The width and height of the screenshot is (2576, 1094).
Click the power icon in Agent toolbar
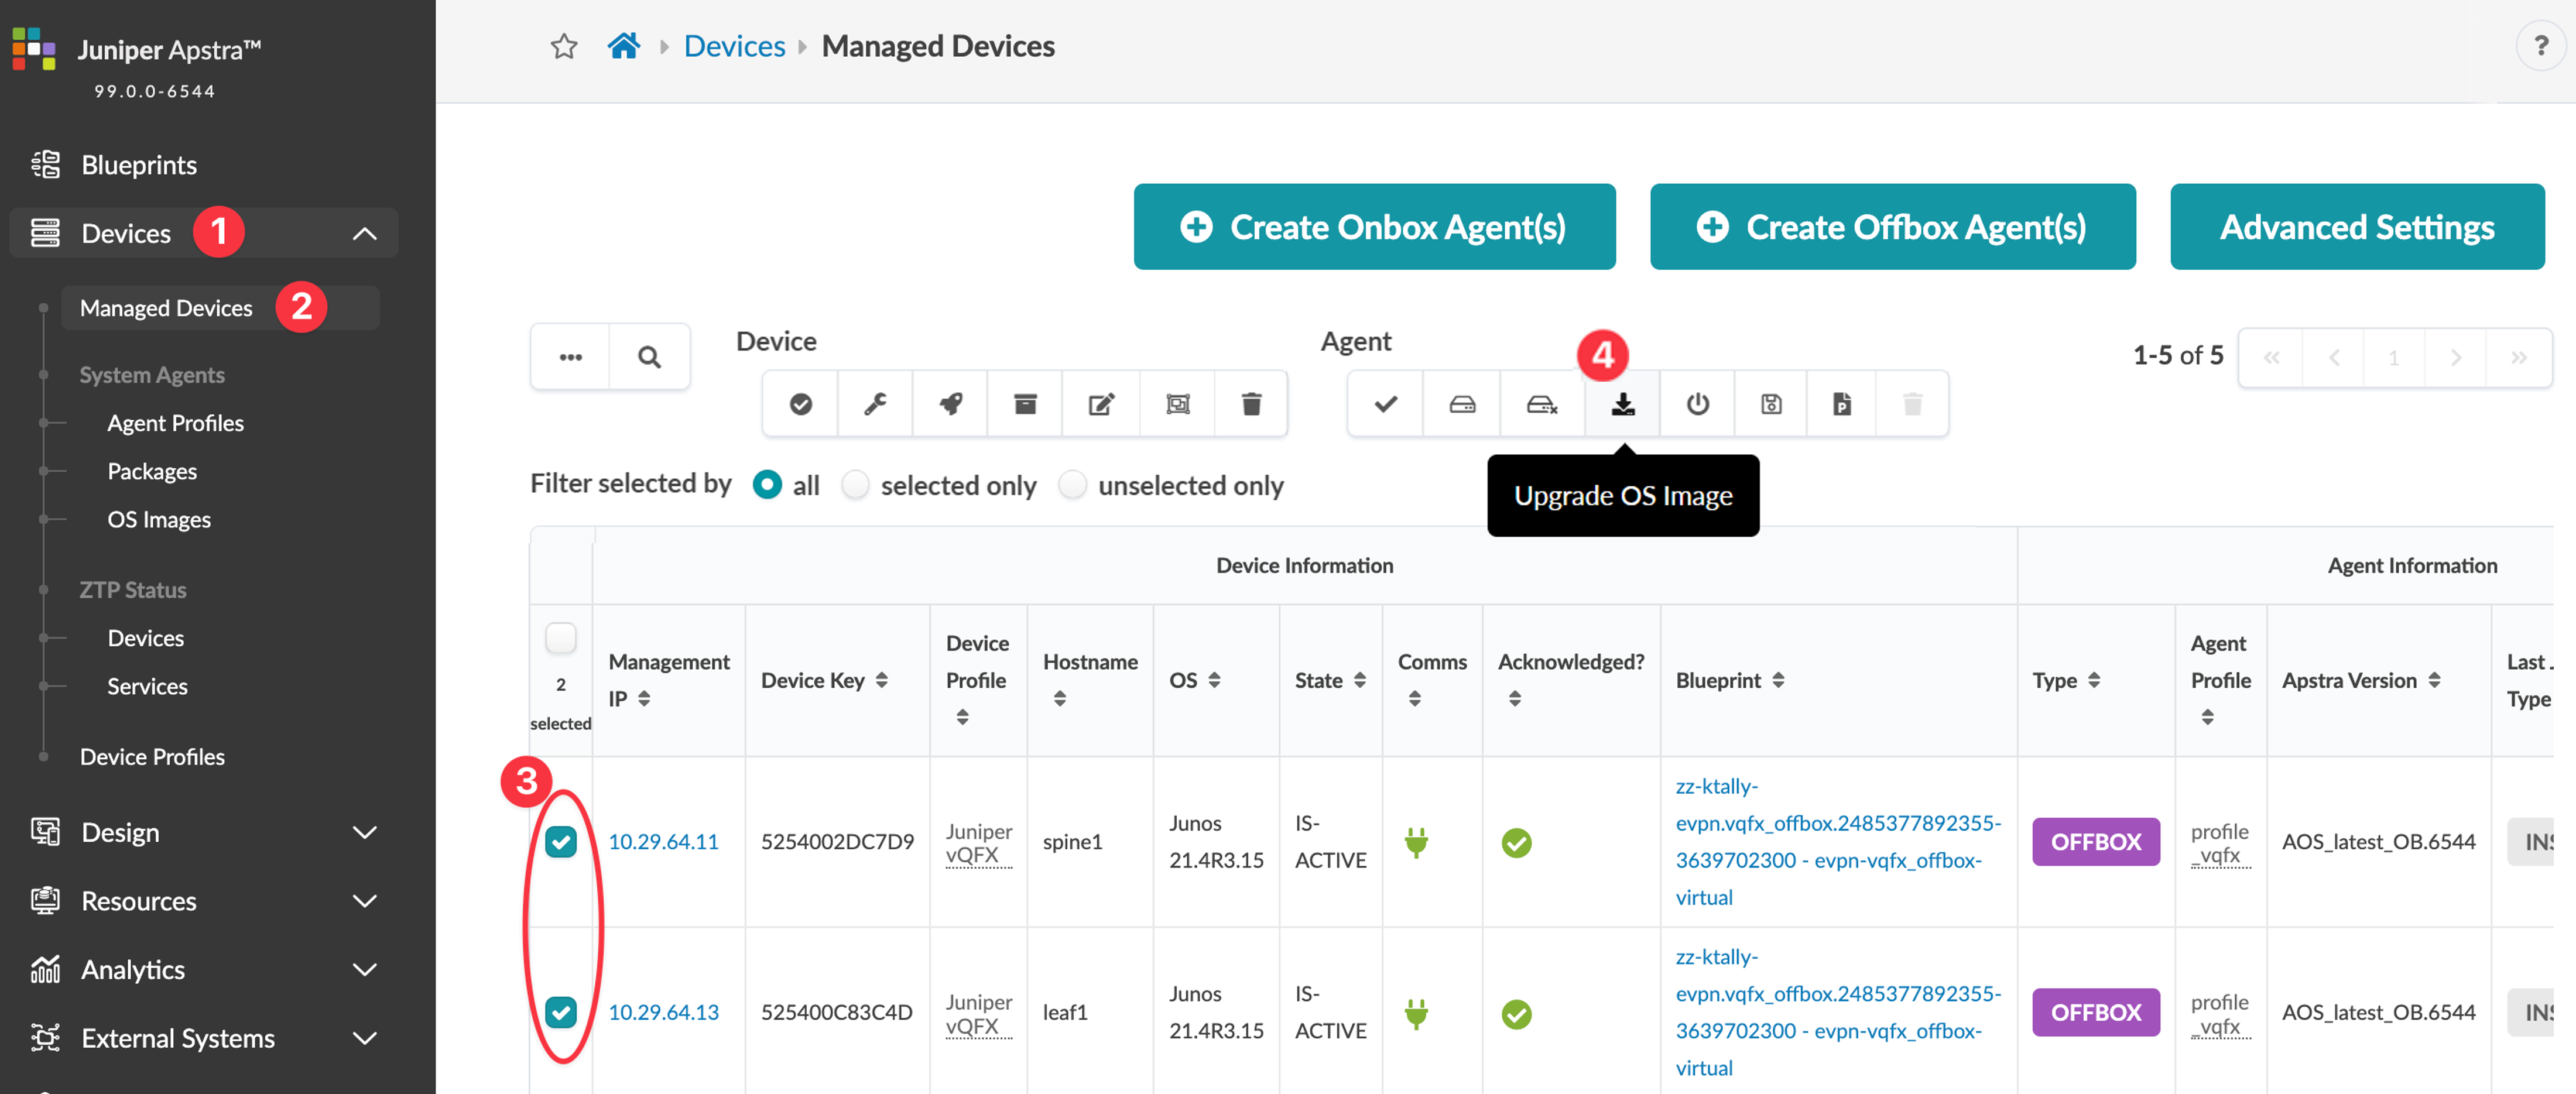1697,404
